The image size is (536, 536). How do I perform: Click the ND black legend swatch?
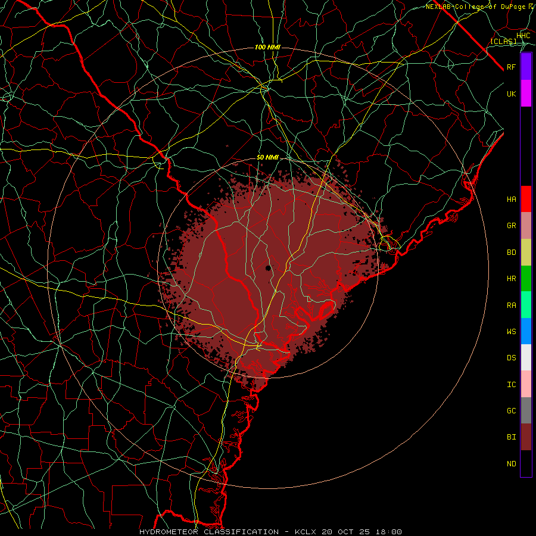pyautogui.click(x=526, y=463)
